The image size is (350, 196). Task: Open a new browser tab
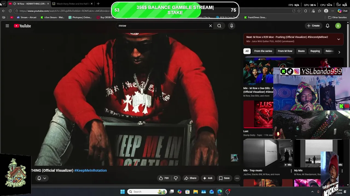[x=98, y=4]
